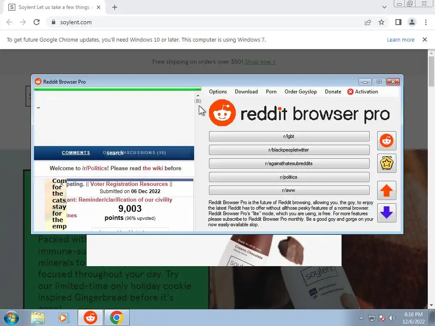Click the Reddit snoo icon button
The width and height of the screenshot is (435, 326).
(387, 141)
